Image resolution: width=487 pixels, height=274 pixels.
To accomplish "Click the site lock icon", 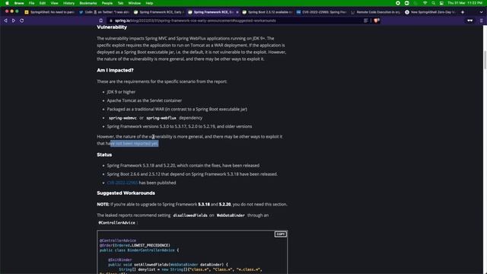I will [x=110, y=21].
